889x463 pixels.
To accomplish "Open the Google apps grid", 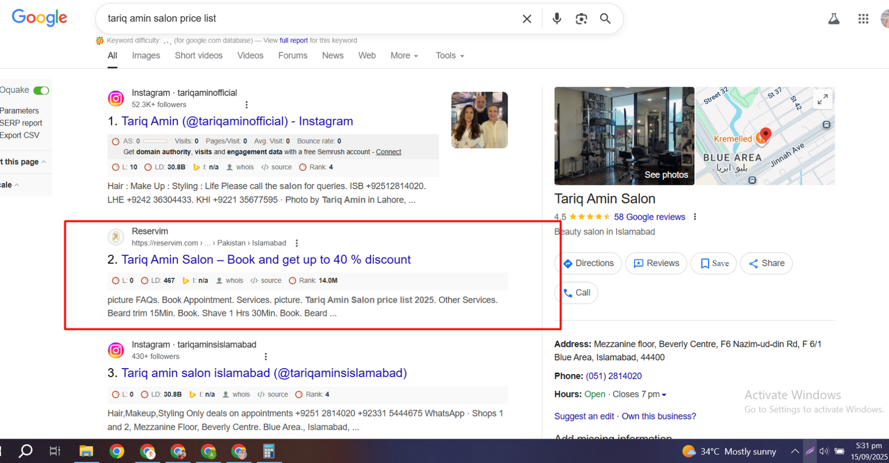I will [x=863, y=19].
